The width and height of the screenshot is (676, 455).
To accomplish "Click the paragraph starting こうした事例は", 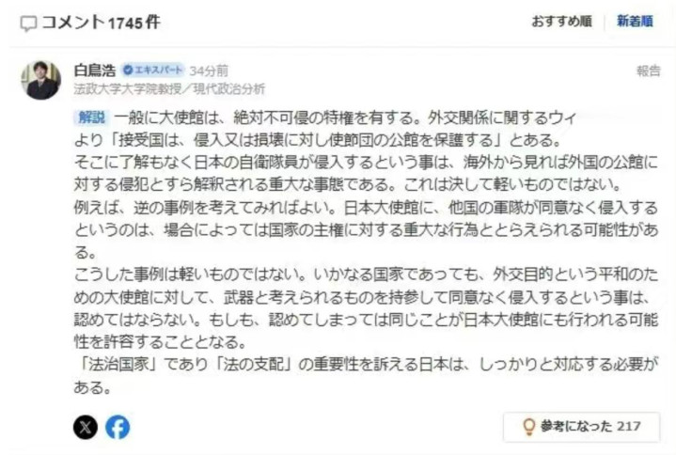I will [x=366, y=307].
